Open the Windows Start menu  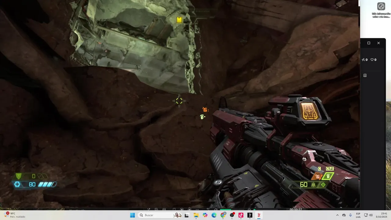pos(132,215)
